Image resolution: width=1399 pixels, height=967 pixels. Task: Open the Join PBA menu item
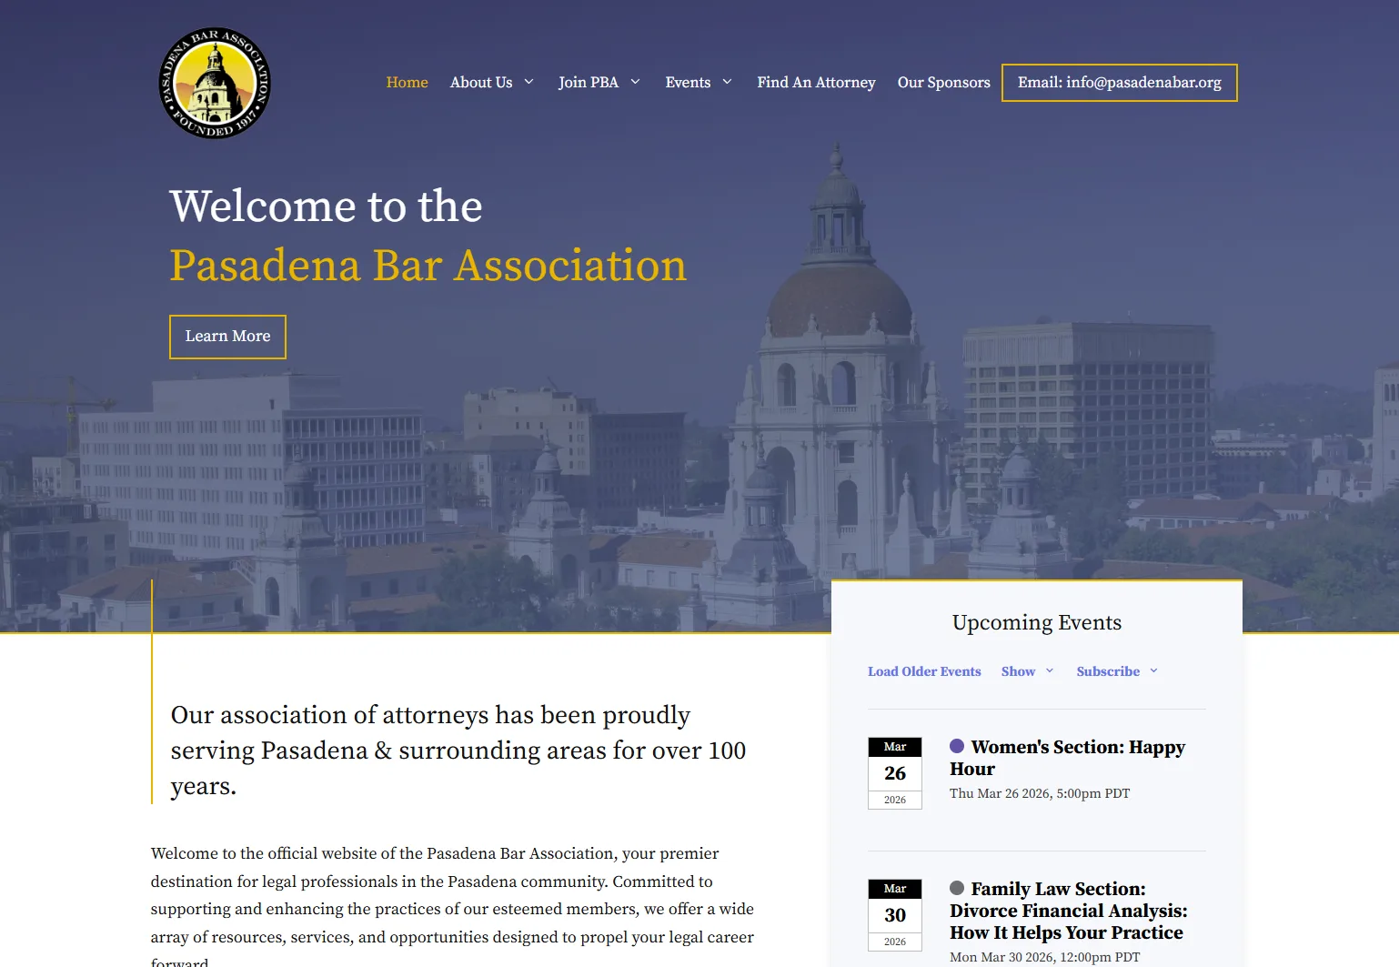point(589,82)
